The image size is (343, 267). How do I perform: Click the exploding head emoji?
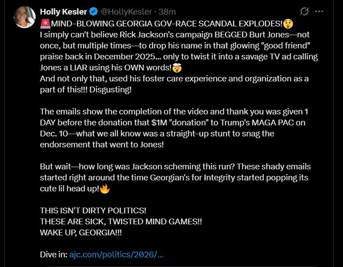[x=177, y=68]
